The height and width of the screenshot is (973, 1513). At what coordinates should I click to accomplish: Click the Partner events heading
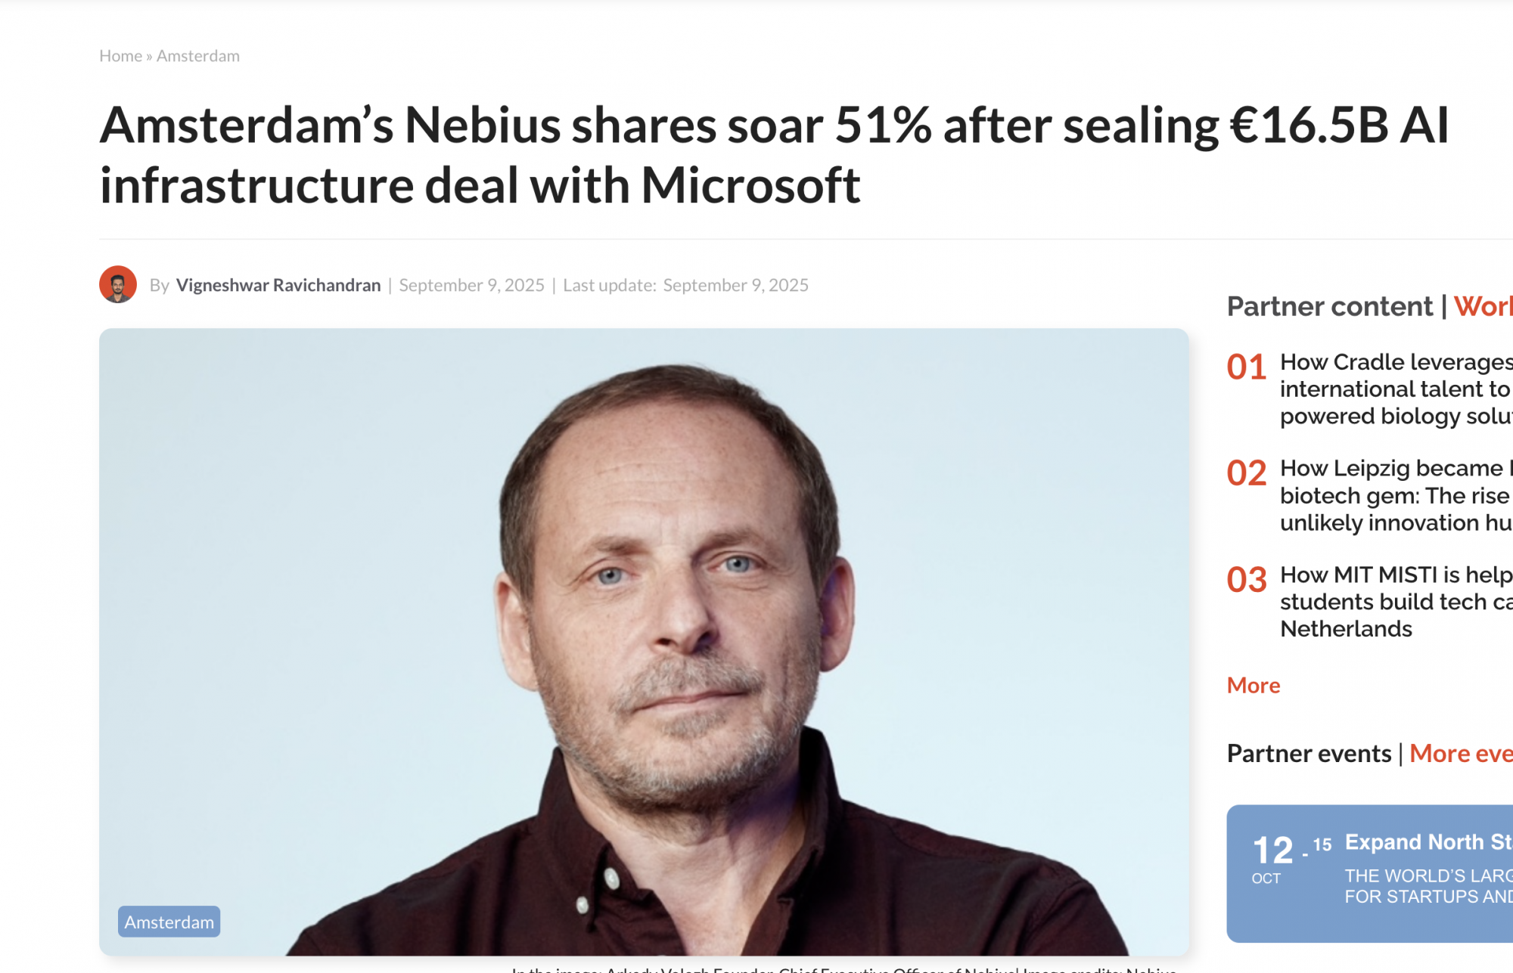pyautogui.click(x=1309, y=753)
